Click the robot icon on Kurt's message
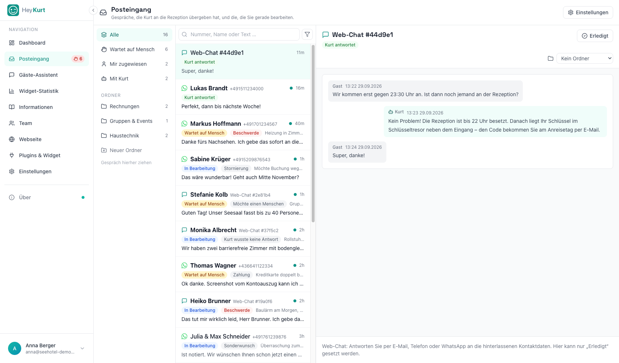 point(391,112)
